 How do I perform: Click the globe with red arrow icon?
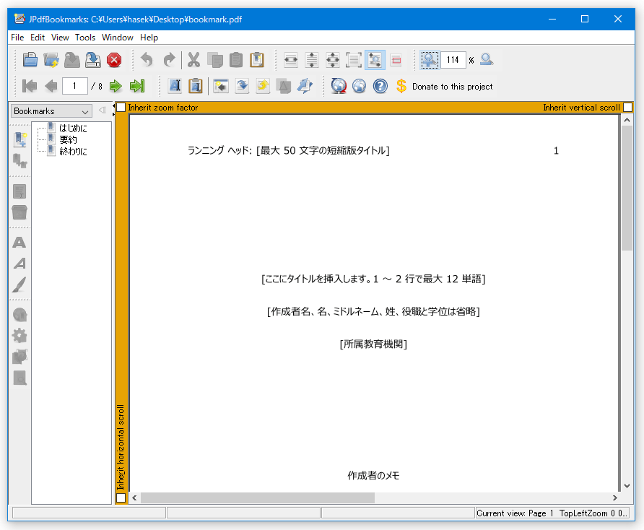point(339,86)
